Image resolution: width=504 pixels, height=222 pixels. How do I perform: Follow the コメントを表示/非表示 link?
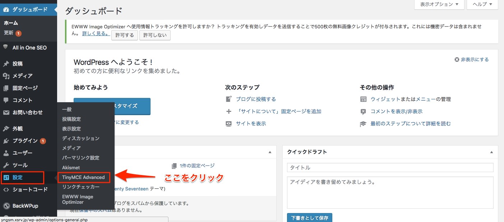coord(397,112)
